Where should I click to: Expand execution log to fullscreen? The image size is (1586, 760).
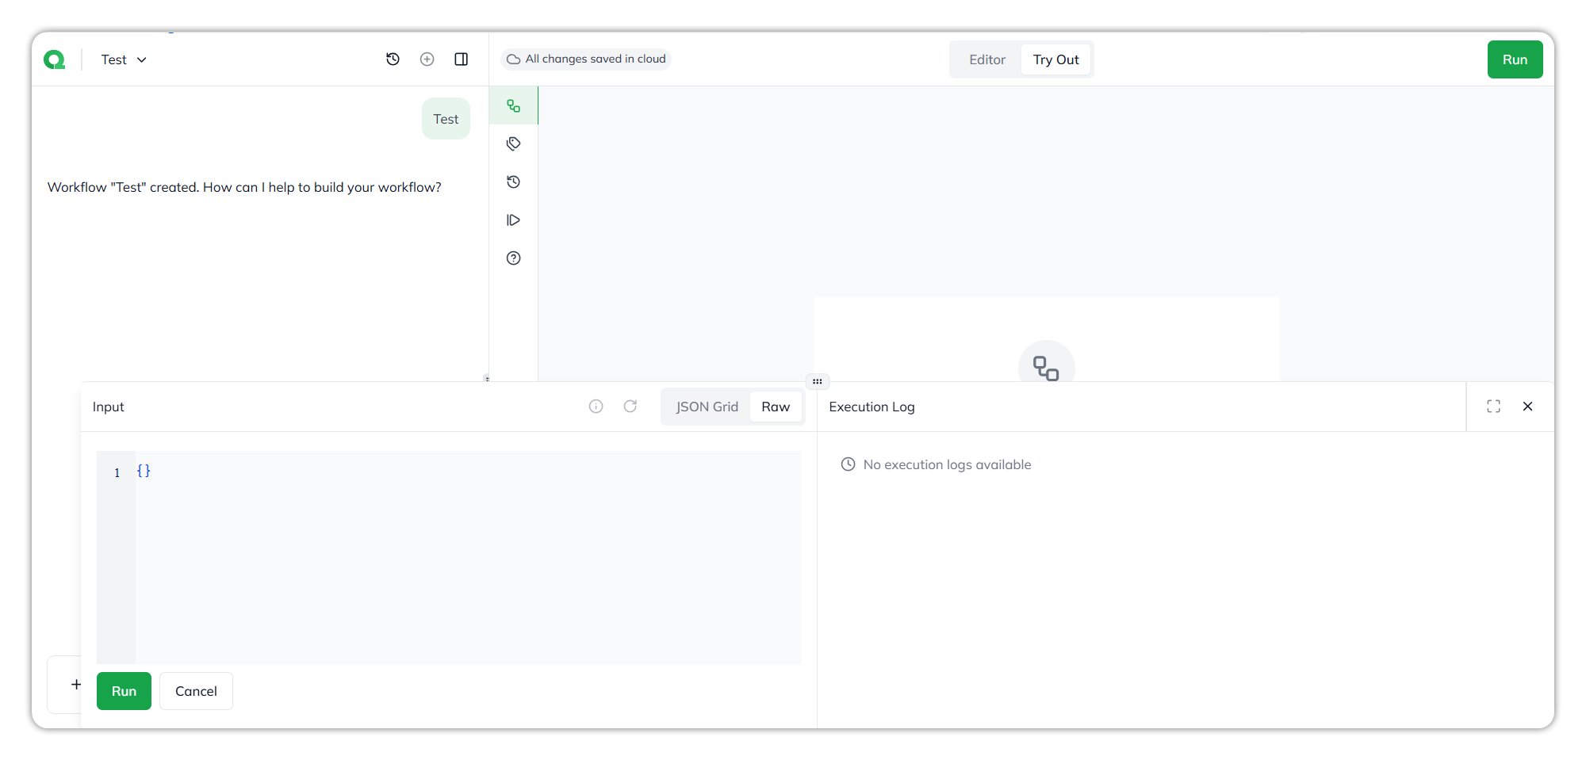click(1493, 407)
